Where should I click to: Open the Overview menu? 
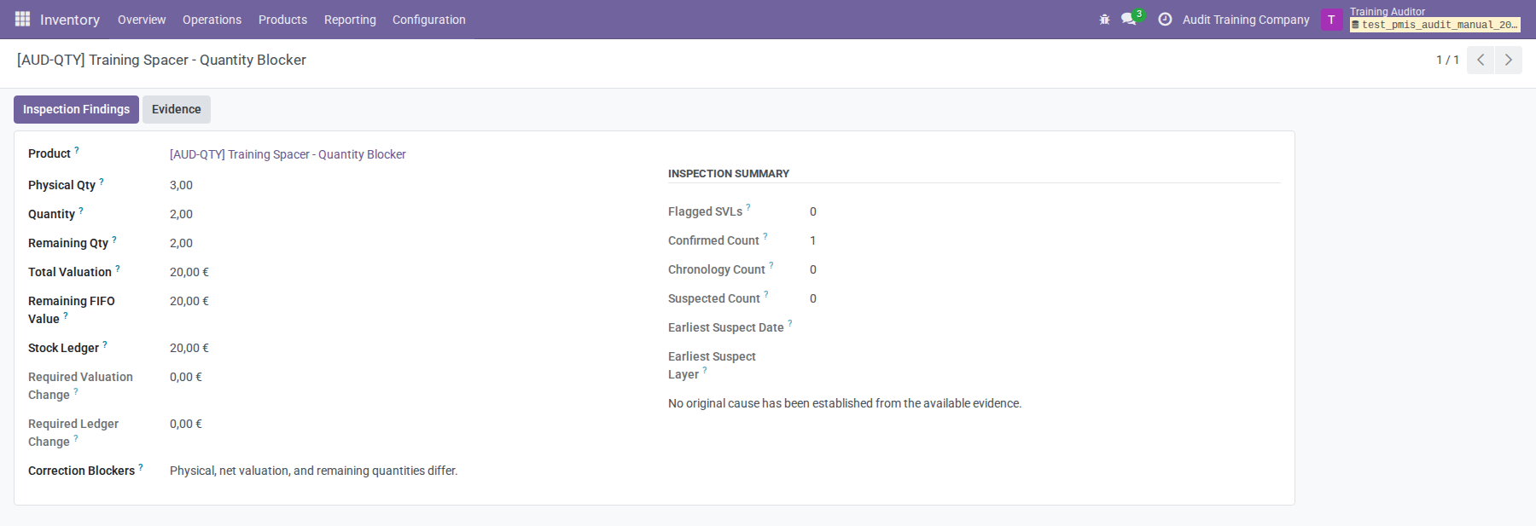(x=142, y=20)
